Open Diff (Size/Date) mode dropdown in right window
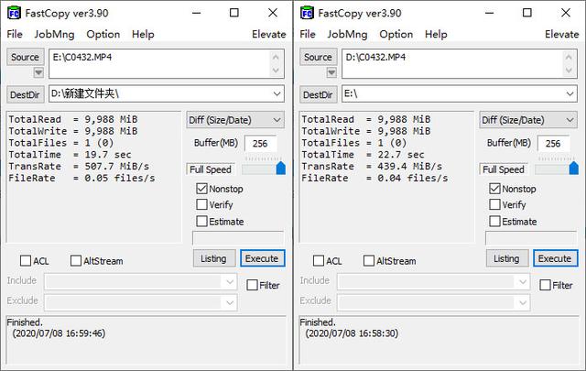The width and height of the screenshot is (586, 371). coord(528,120)
